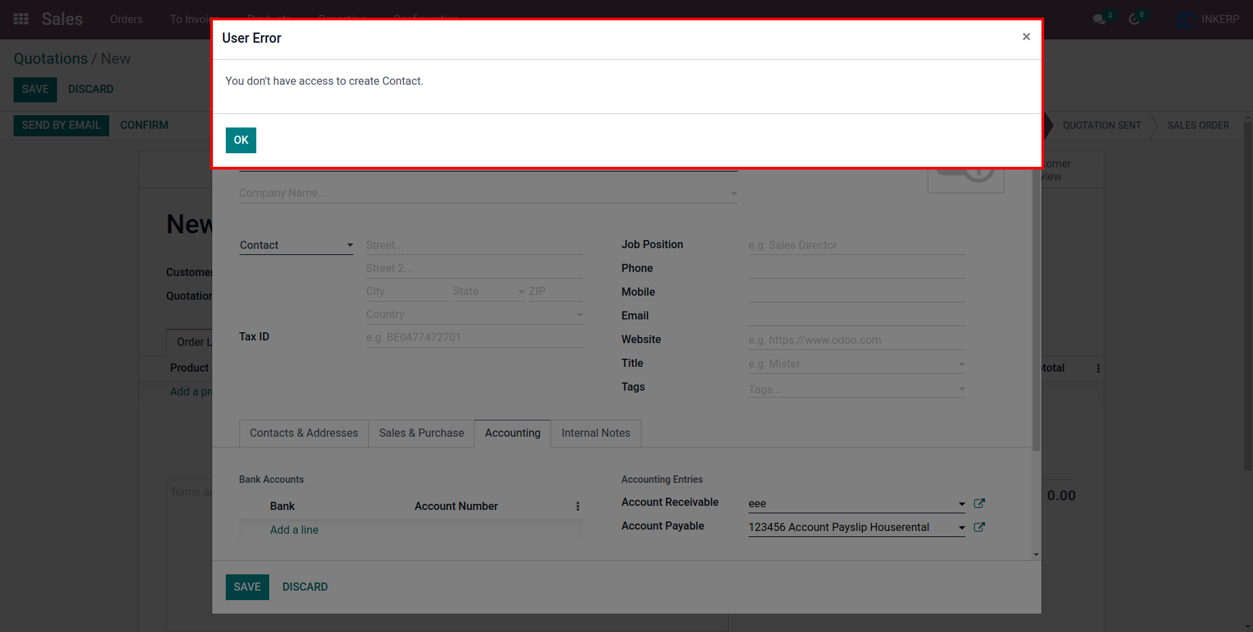This screenshot has height=632, width=1253.
Task: Switch to Sales & Purchase tab
Action: pyautogui.click(x=422, y=433)
